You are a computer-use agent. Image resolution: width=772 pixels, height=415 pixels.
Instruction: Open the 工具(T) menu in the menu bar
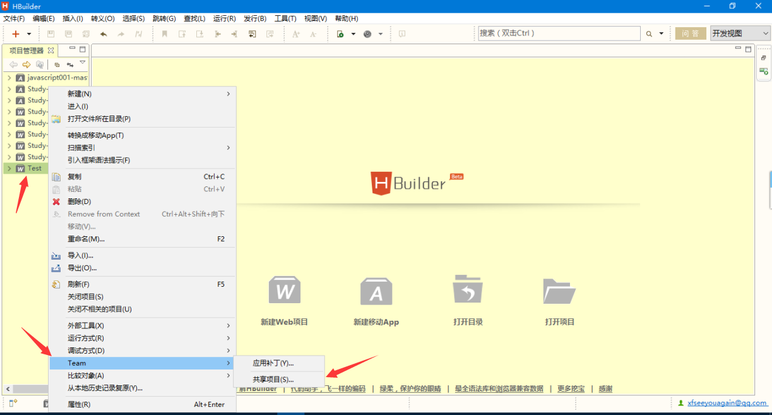[x=285, y=18]
